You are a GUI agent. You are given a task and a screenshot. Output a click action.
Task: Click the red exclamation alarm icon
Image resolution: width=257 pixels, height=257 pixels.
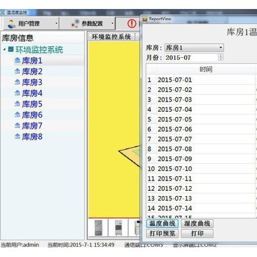(132, 23)
